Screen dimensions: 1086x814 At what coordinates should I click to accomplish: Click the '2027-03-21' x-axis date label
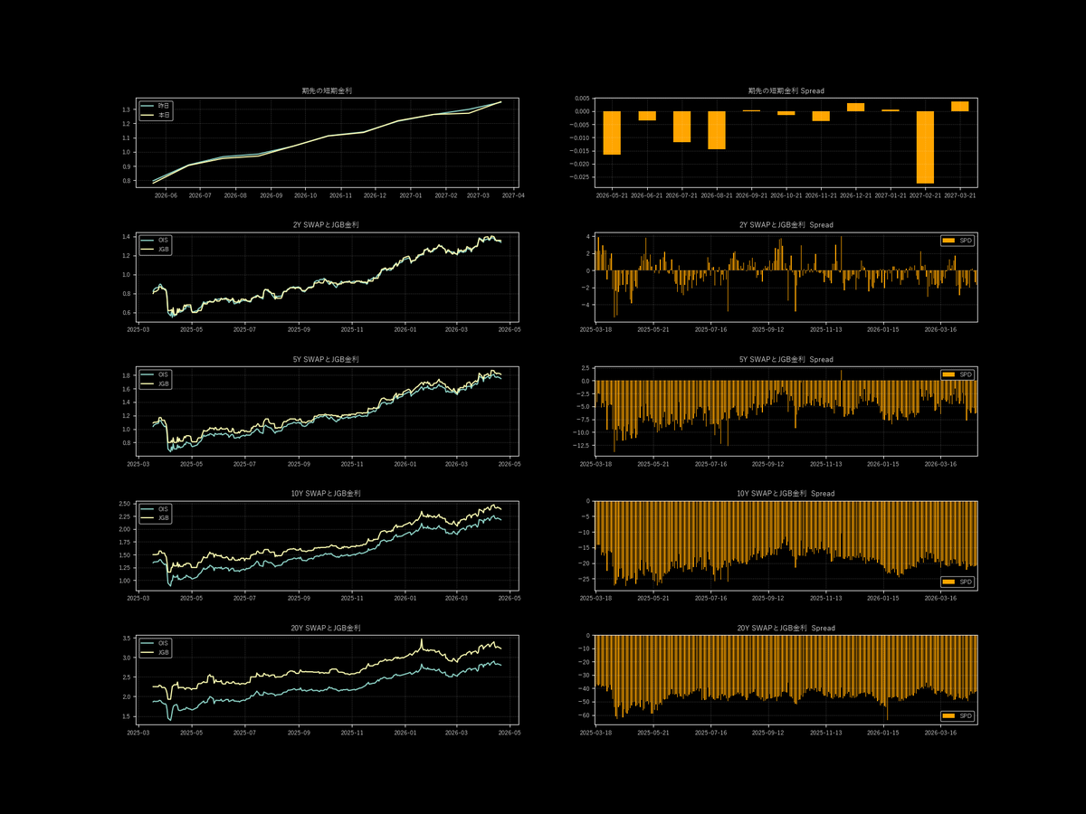(959, 195)
